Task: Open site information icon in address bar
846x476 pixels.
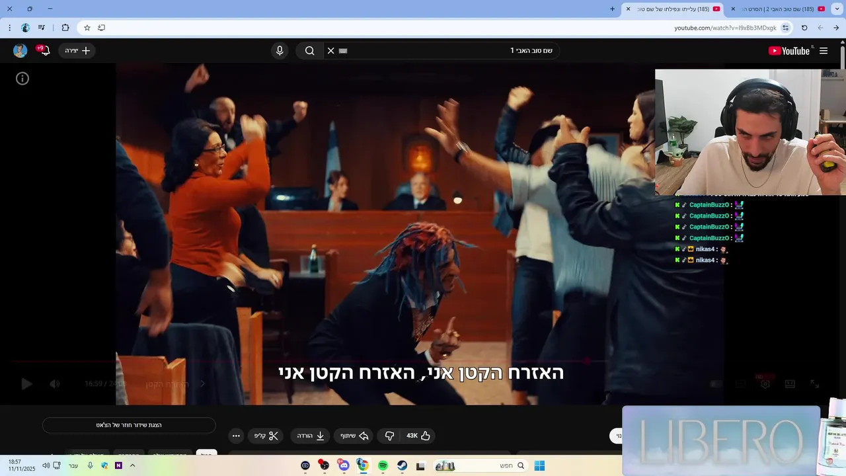Action: [785, 28]
